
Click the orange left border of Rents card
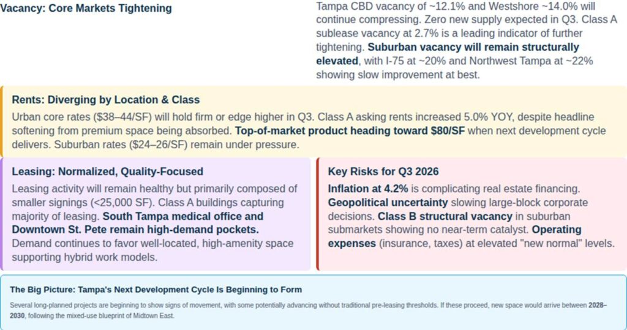point(1,121)
